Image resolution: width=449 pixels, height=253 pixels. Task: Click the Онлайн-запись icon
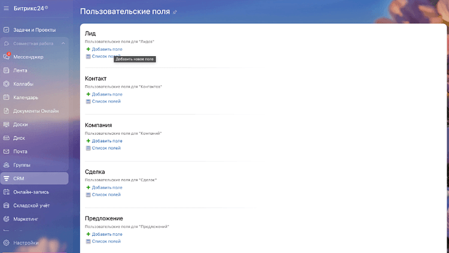[x=7, y=192]
